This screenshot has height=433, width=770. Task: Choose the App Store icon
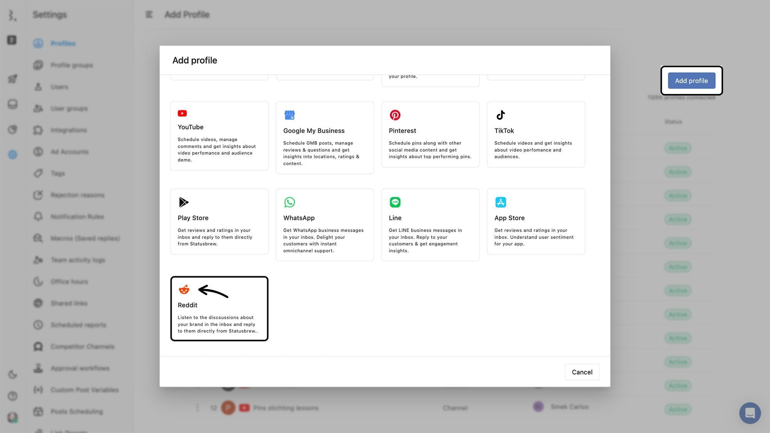point(500,202)
